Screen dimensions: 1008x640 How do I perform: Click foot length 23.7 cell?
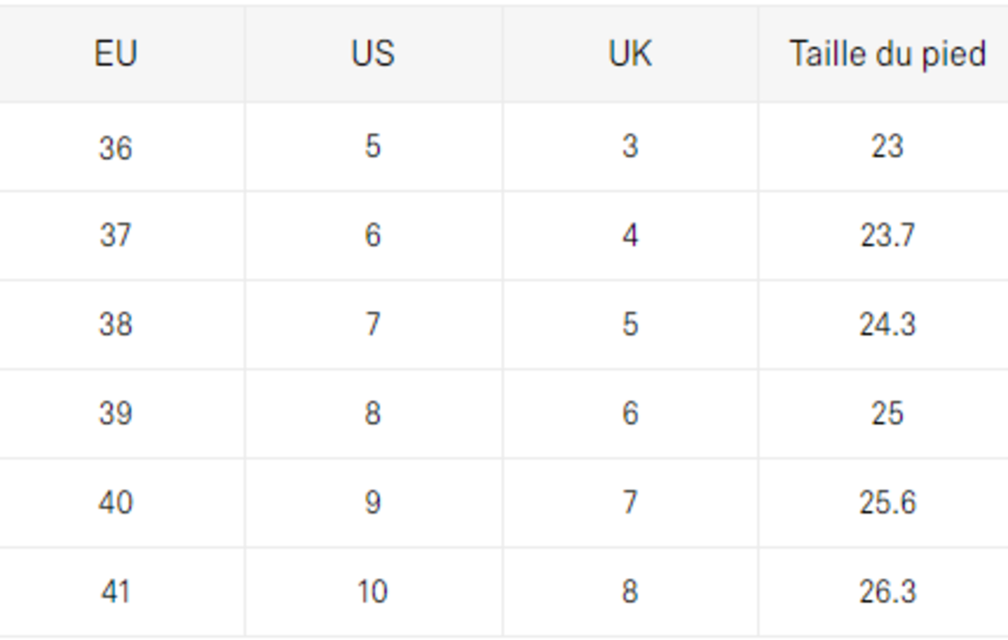[888, 236]
